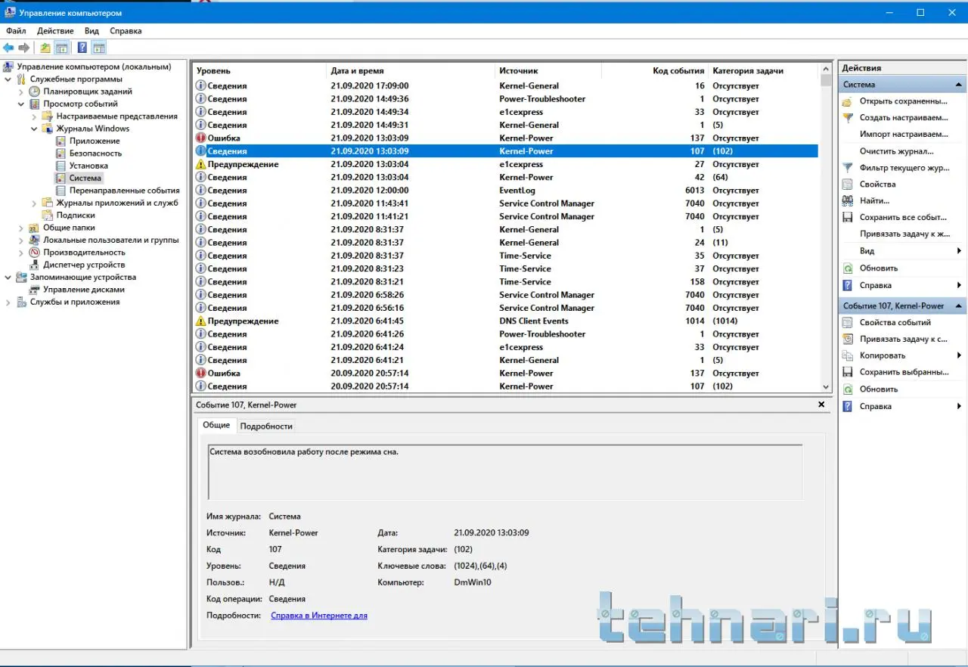This screenshot has height=667, width=968.
Task: Sort the list by the Уровень column header
Action: point(259,70)
